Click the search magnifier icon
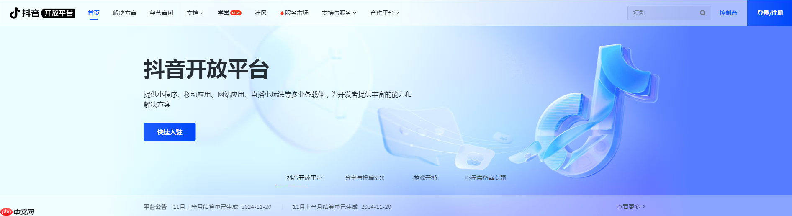This screenshot has height=216, width=792. pyautogui.click(x=703, y=13)
